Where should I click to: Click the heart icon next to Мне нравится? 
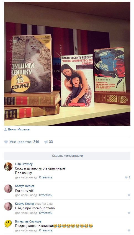tap(6, 142)
